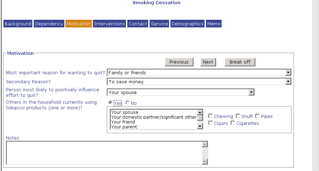Toggle the Cigarettes checkbox

pyautogui.click(x=233, y=123)
